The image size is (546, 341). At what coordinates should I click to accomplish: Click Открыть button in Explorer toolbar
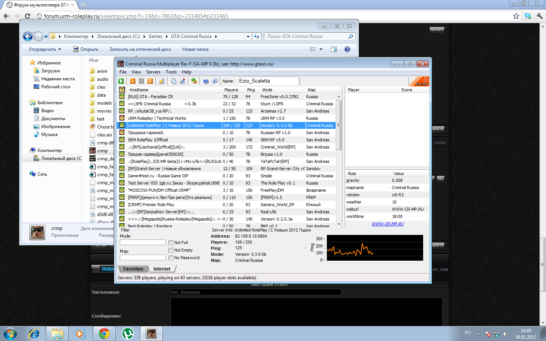click(86, 49)
